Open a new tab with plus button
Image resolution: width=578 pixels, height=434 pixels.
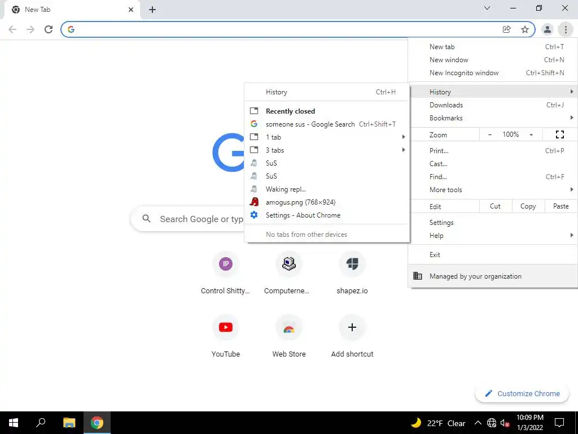pyautogui.click(x=152, y=10)
